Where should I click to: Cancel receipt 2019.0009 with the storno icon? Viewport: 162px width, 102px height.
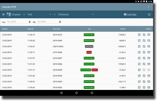[144, 40]
